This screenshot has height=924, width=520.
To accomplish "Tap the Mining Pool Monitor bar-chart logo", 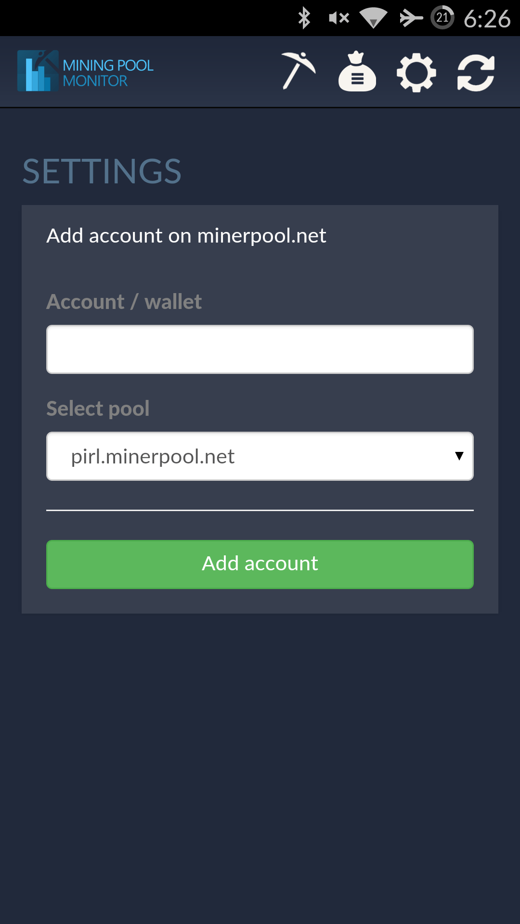I will pos(38,71).
